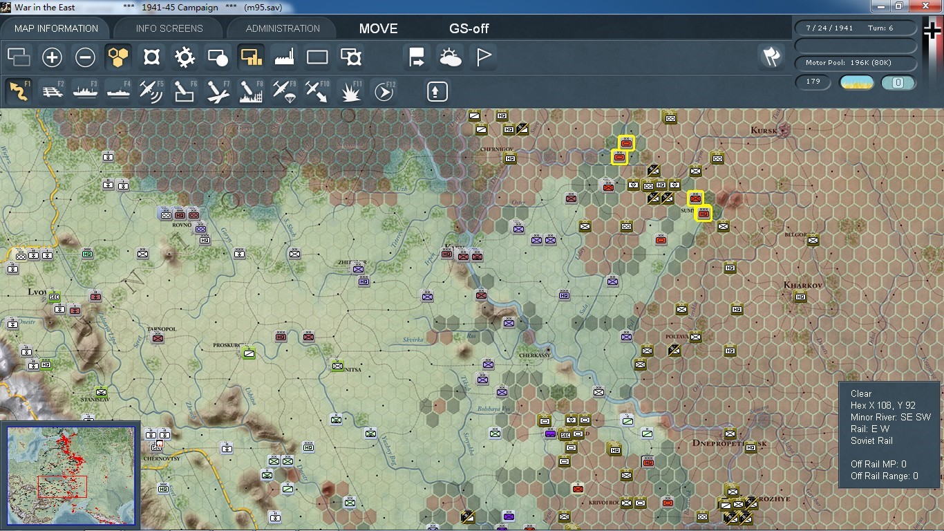Toggle the rectangle-with-circle map overlay icon
The image size is (944, 531).
[218, 57]
